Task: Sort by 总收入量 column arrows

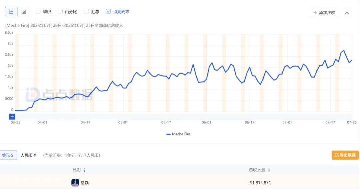Action: pyautogui.click(x=269, y=170)
